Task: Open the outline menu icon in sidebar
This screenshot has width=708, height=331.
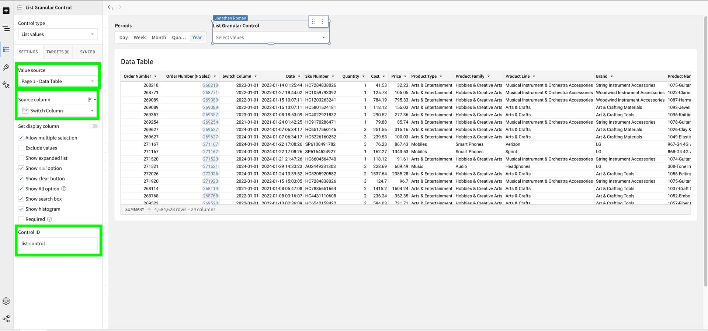Action: (6, 28)
